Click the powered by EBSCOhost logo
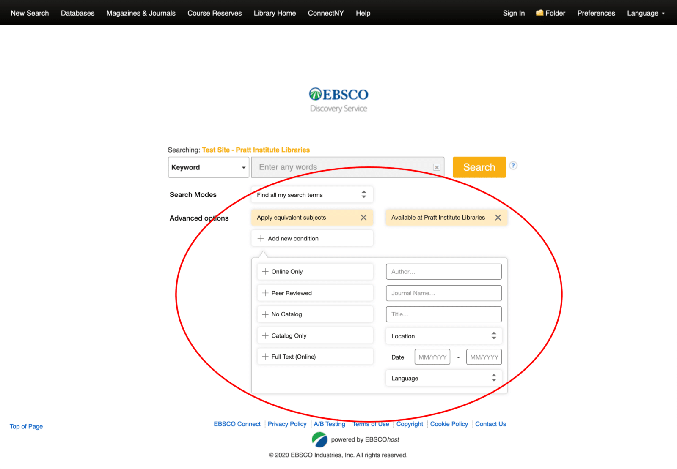This screenshot has width=677, height=469. [319, 439]
